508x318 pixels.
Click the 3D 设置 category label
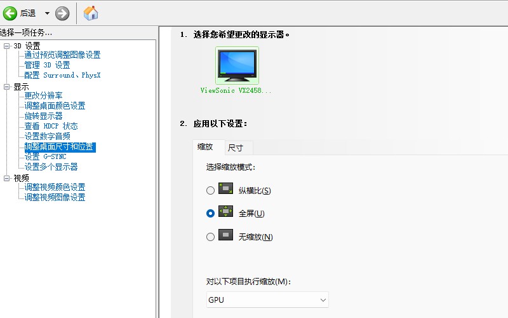click(27, 46)
